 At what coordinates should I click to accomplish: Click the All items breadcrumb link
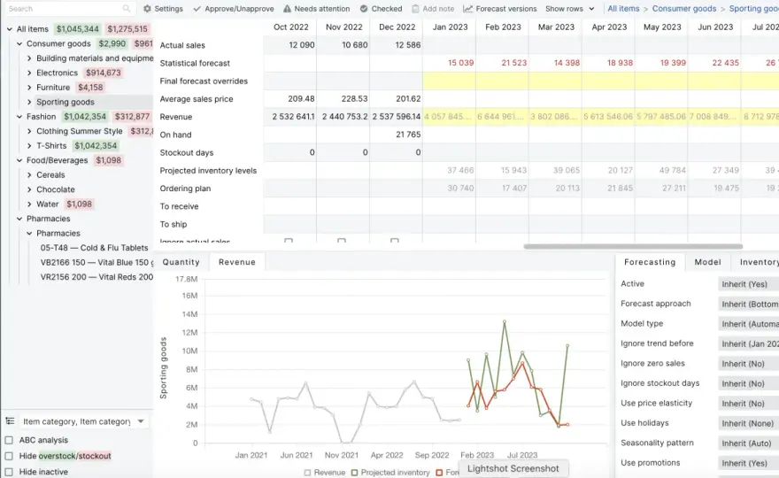[x=623, y=9]
